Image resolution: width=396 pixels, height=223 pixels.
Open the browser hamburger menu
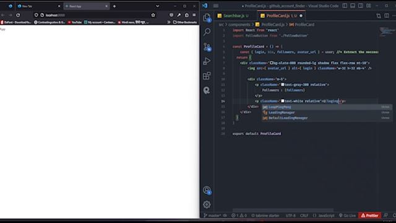click(x=194, y=15)
